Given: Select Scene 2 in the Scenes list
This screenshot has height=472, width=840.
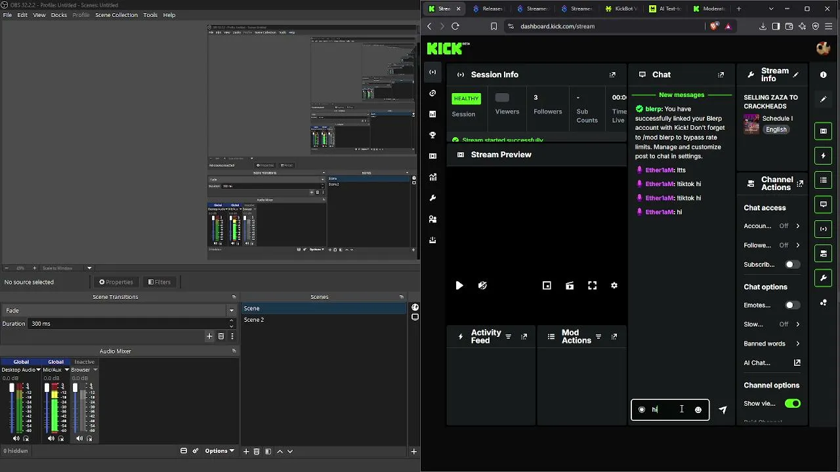Looking at the screenshot, I should pyautogui.click(x=324, y=320).
